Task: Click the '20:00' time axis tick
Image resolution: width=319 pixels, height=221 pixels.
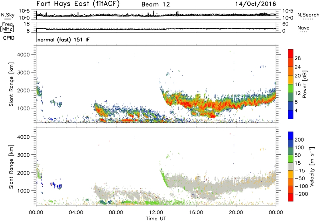Action: click(236, 213)
